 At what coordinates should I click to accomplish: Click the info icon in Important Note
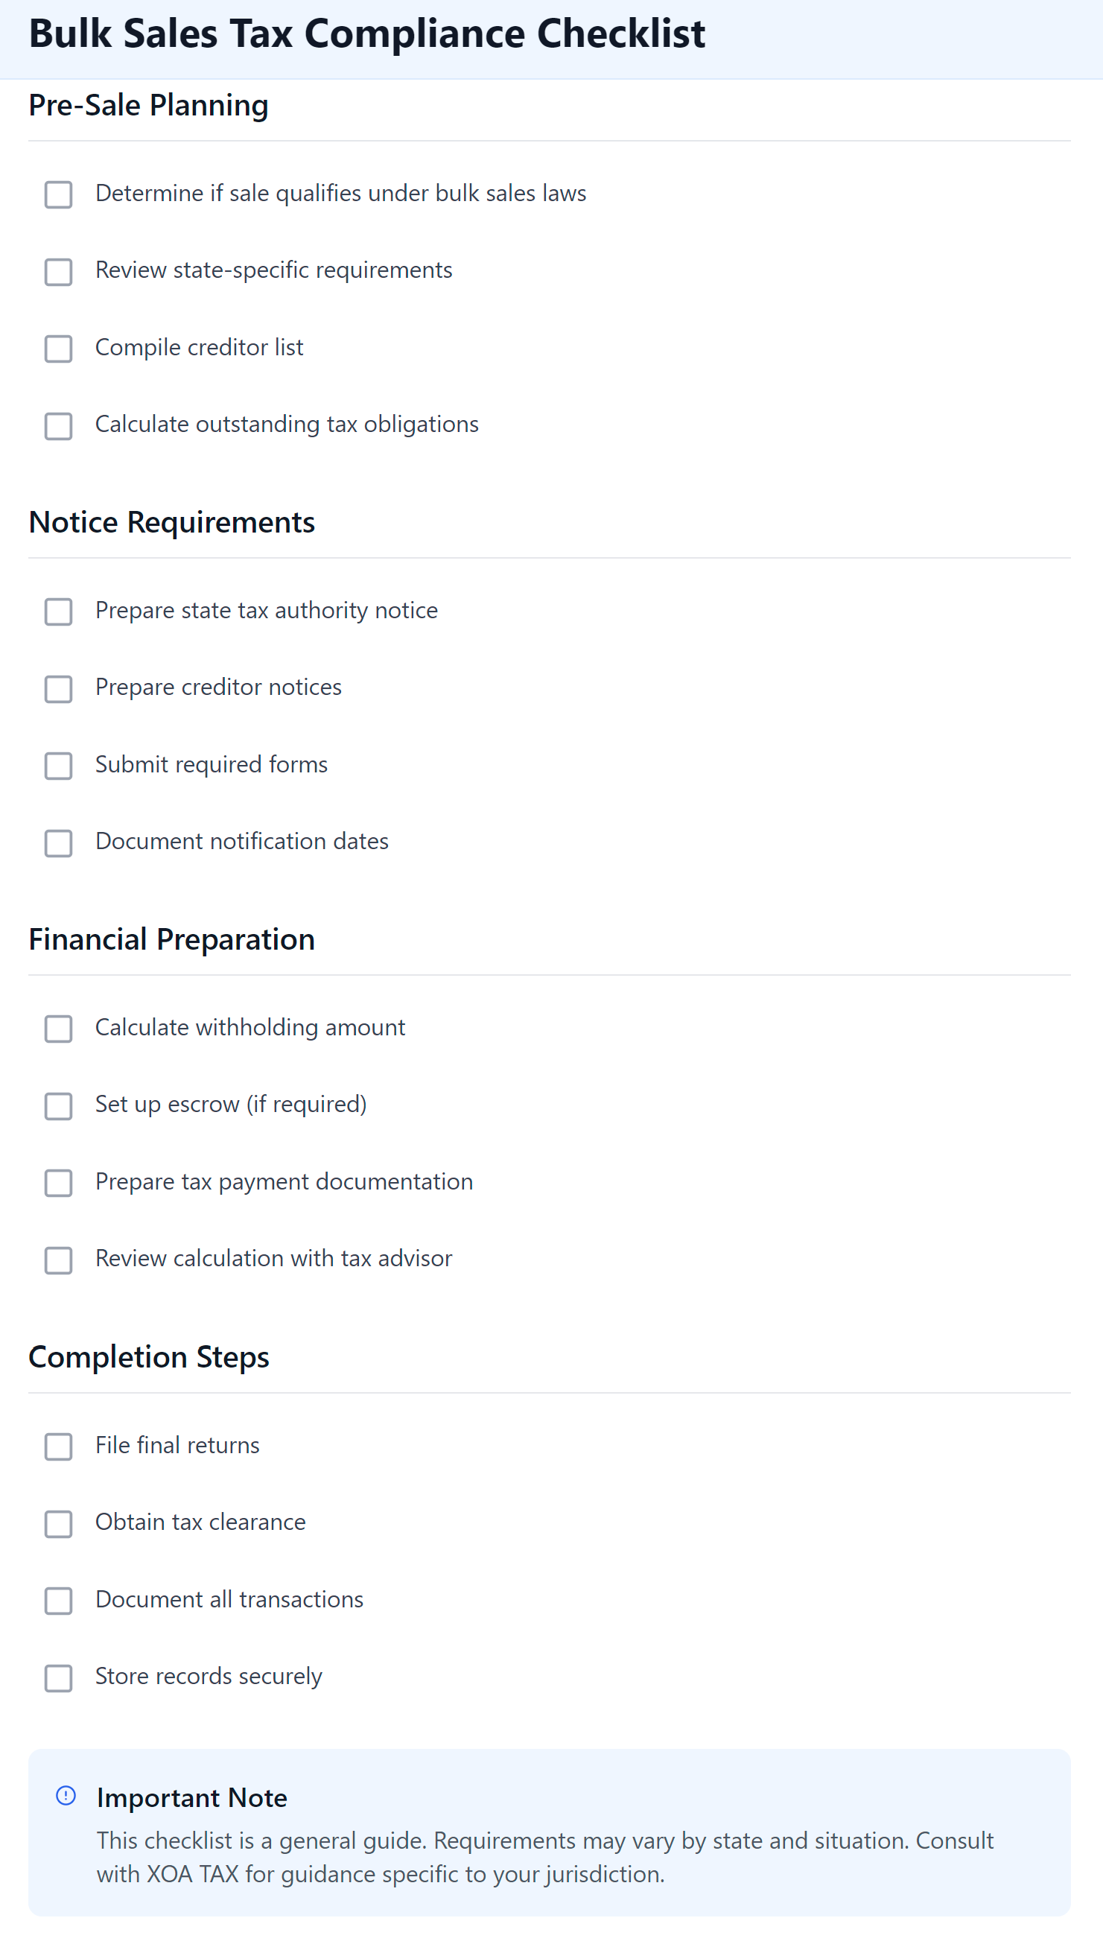(67, 1797)
